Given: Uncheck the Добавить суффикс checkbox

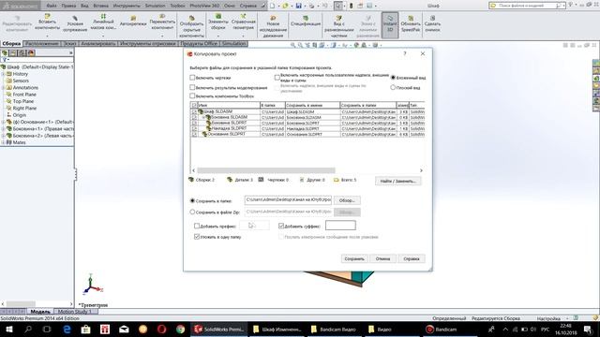Looking at the screenshot, I should click(281, 227).
